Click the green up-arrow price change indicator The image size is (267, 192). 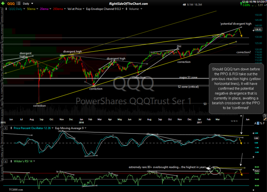click(x=241, y=4)
